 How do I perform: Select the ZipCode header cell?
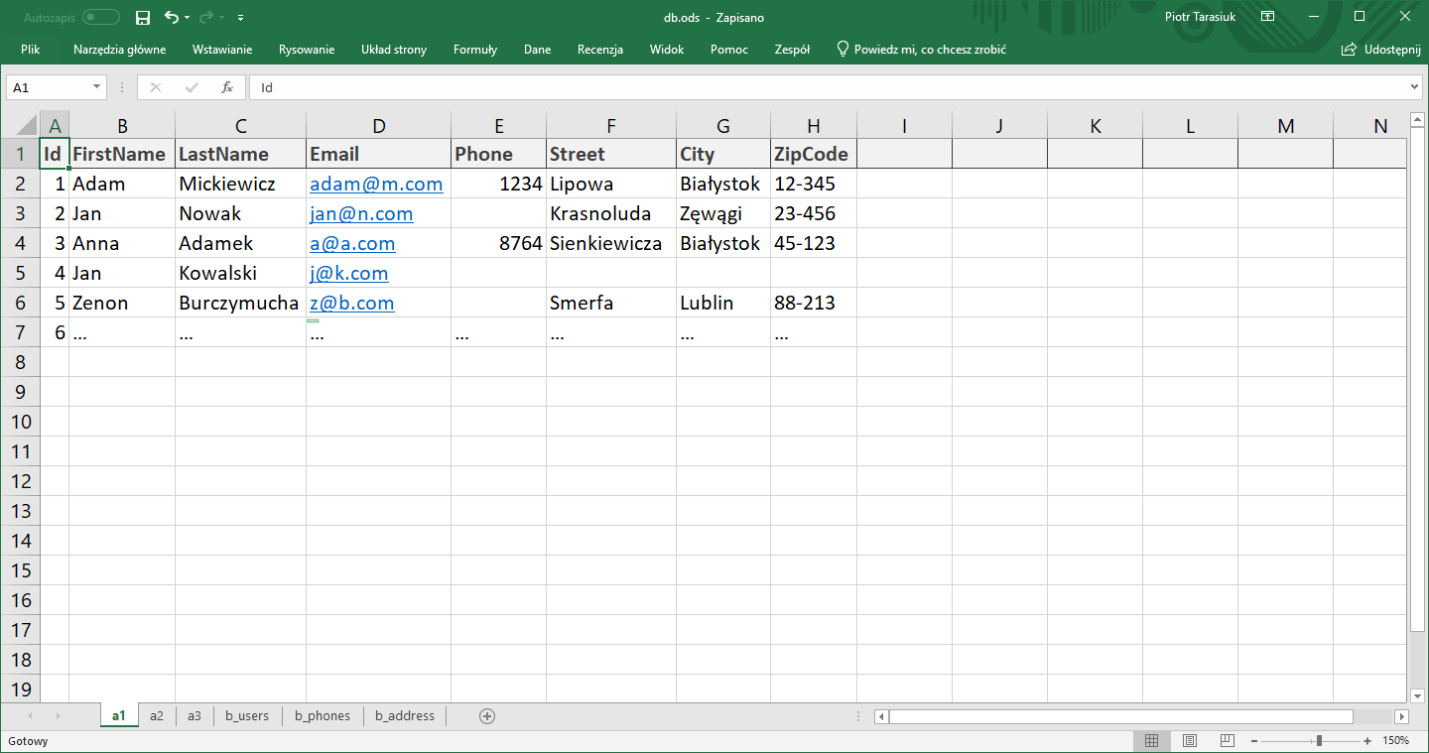click(x=813, y=154)
